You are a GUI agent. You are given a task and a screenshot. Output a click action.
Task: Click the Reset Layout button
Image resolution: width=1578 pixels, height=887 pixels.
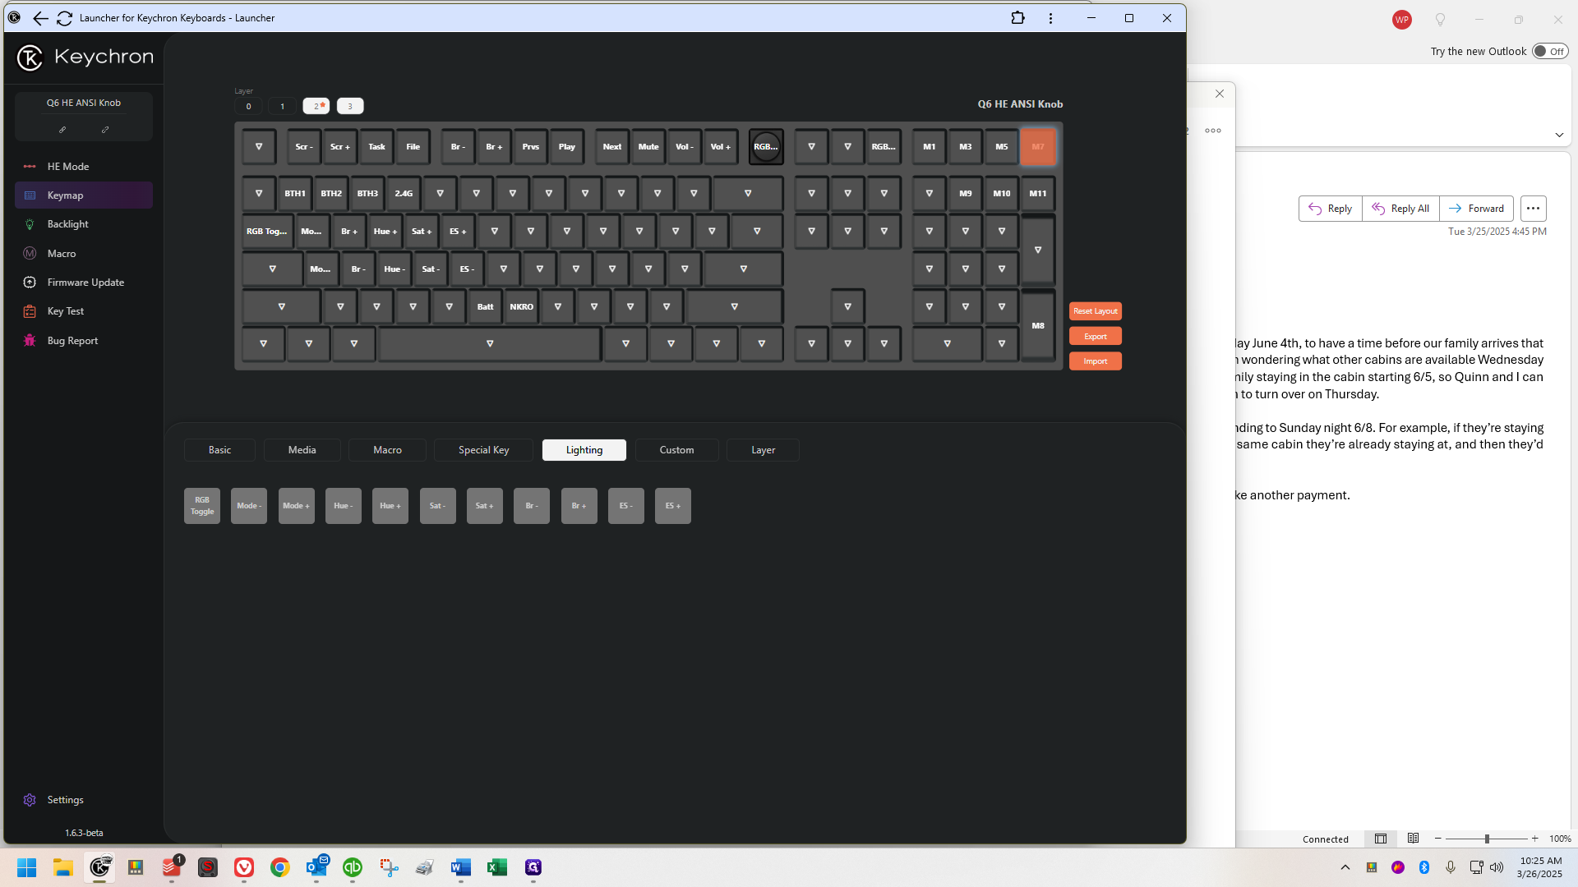(1095, 311)
